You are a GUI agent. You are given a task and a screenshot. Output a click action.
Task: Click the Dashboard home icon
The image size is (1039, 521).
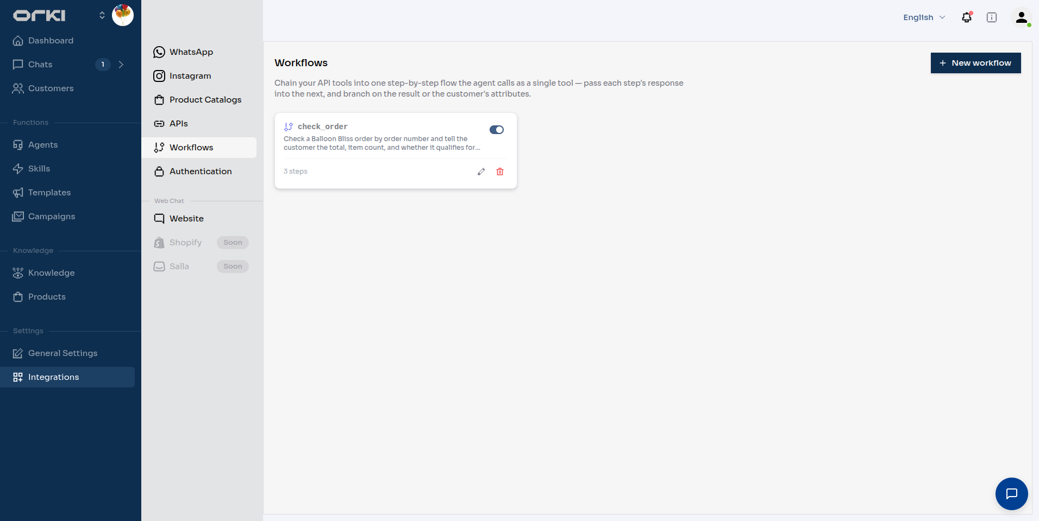18,41
